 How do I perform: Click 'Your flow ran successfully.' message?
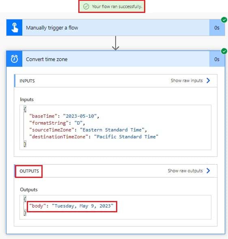coord(117,6)
